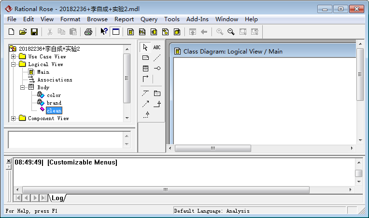Open the Browse menu
The width and height of the screenshot is (369, 218).
click(97, 19)
